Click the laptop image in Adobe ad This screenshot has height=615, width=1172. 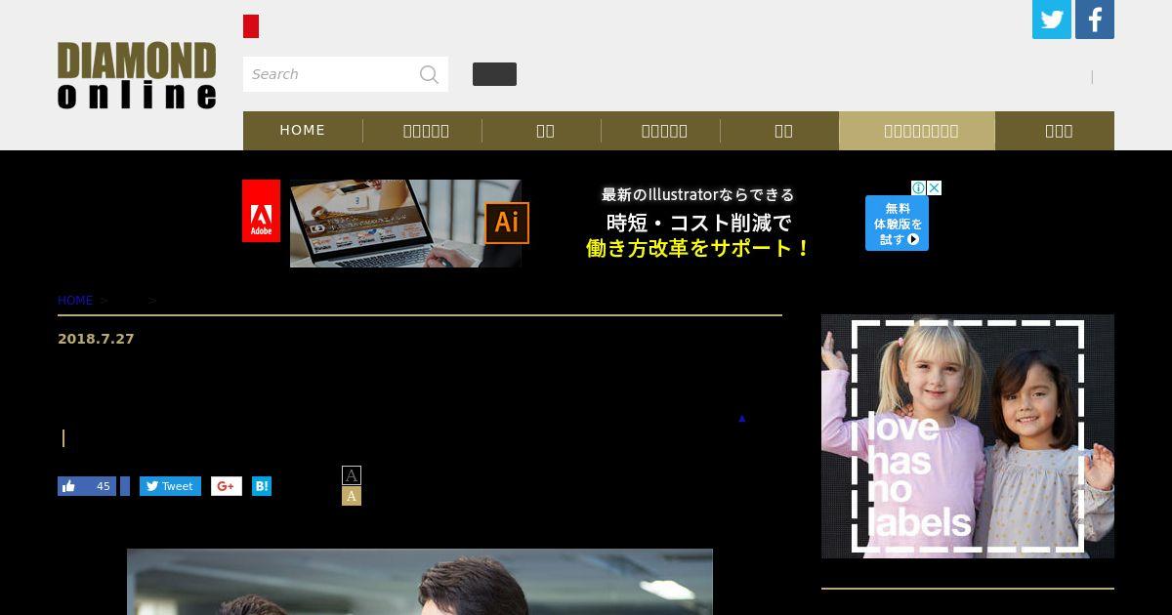point(405,224)
